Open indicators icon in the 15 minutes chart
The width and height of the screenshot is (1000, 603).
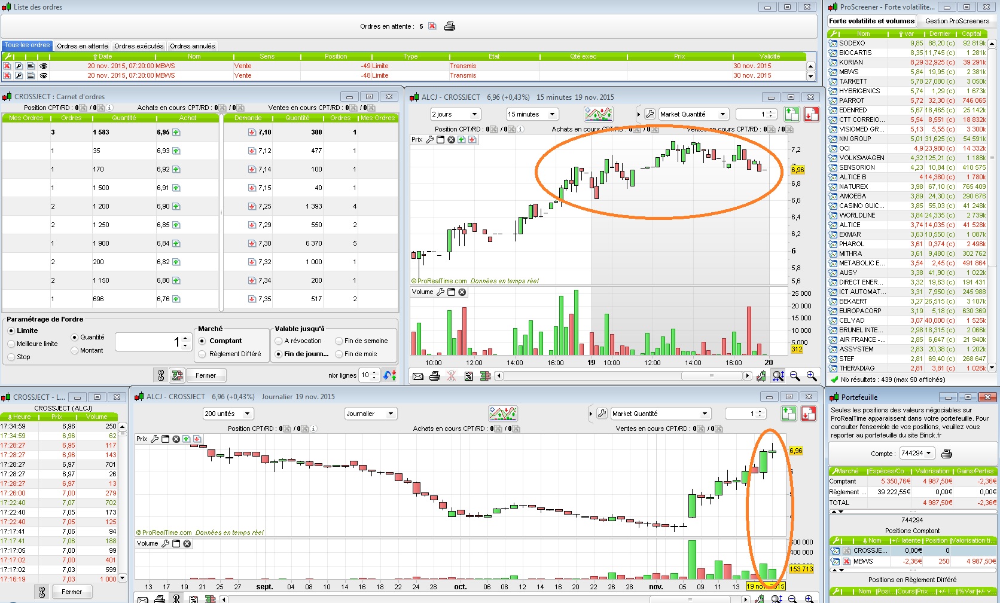(599, 114)
